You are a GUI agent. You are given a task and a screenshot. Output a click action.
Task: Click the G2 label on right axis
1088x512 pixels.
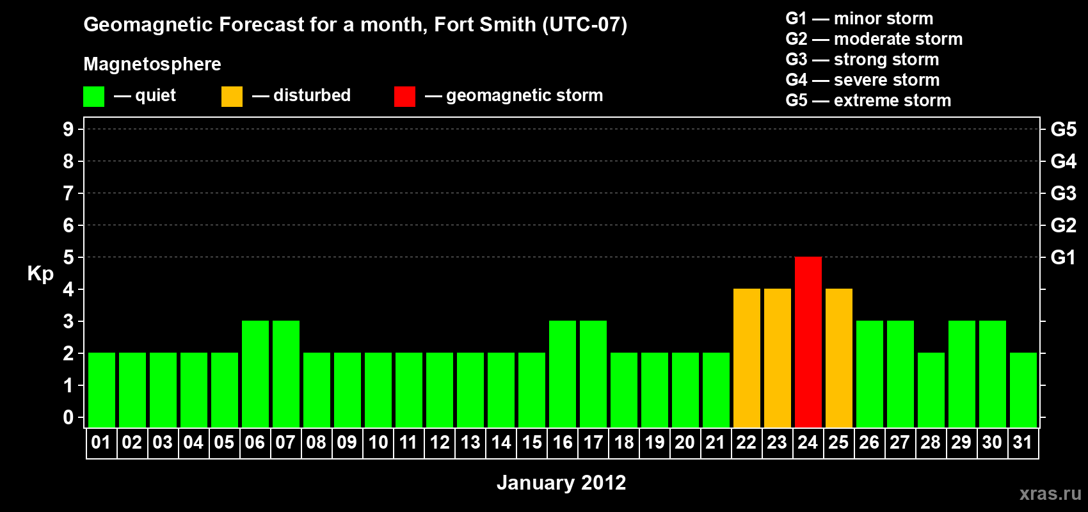1063,225
